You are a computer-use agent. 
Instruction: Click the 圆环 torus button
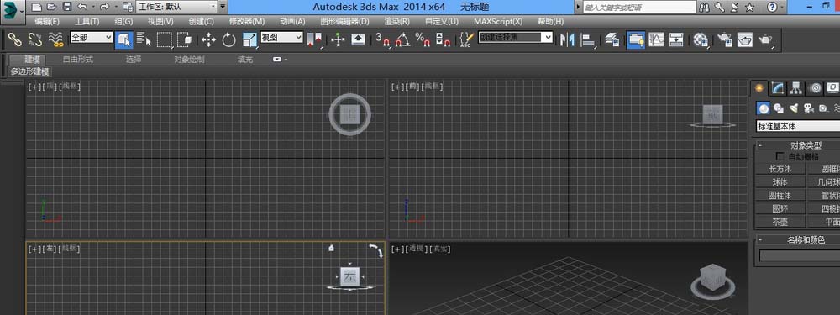780,208
